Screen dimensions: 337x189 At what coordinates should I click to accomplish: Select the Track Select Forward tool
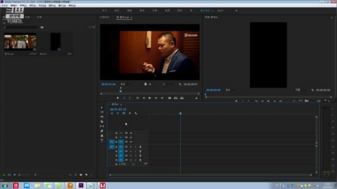pyautogui.click(x=102, y=112)
